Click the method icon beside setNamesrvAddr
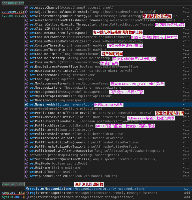The image size is (192, 200). (27, 105)
